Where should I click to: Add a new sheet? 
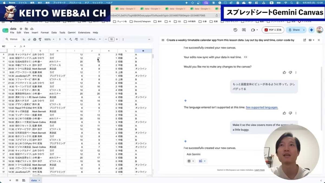(x=10, y=180)
